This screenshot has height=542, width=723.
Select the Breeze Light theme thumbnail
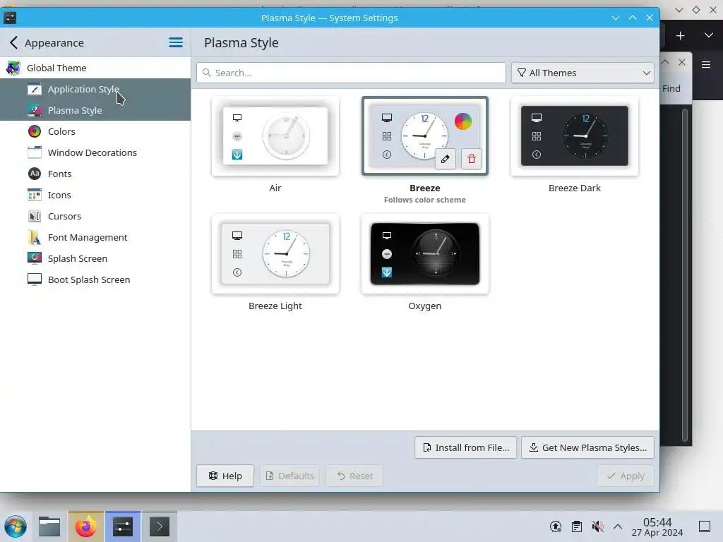click(x=275, y=254)
